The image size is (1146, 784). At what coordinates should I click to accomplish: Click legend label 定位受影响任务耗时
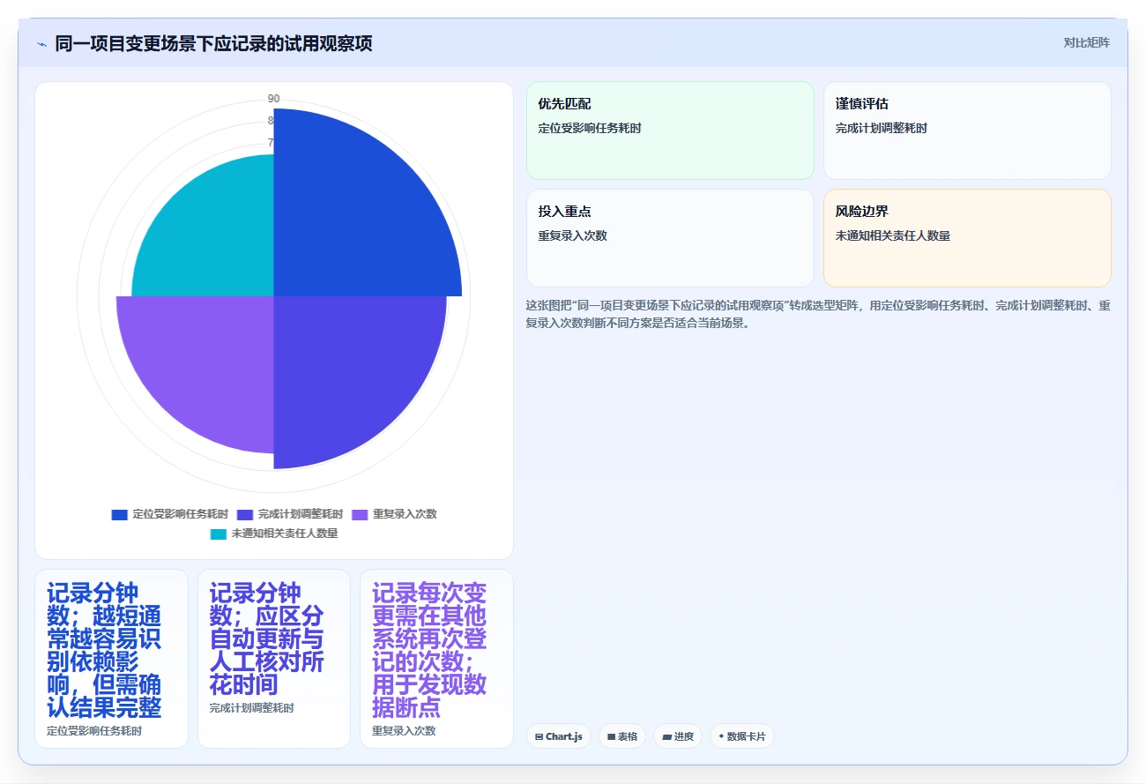pyautogui.click(x=181, y=514)
